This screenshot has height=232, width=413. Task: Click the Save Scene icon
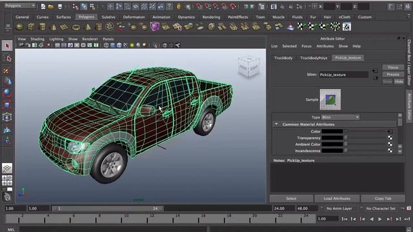tap(60, 6)
